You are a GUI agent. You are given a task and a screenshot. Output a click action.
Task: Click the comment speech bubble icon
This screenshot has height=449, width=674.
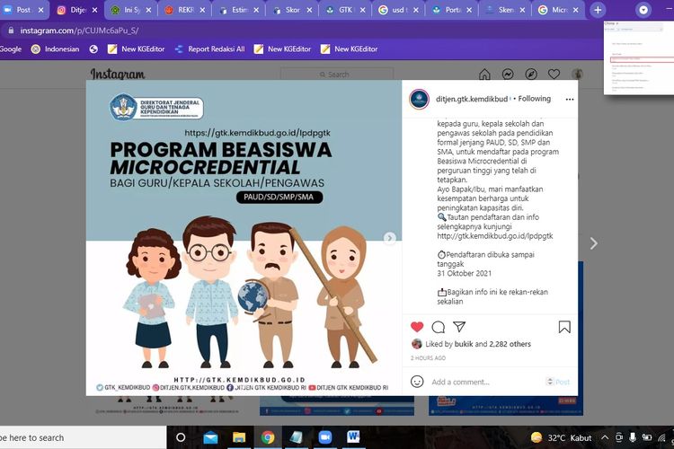coord(439,327)
